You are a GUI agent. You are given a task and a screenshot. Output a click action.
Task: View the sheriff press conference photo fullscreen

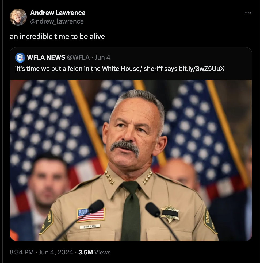click(130, 160)
